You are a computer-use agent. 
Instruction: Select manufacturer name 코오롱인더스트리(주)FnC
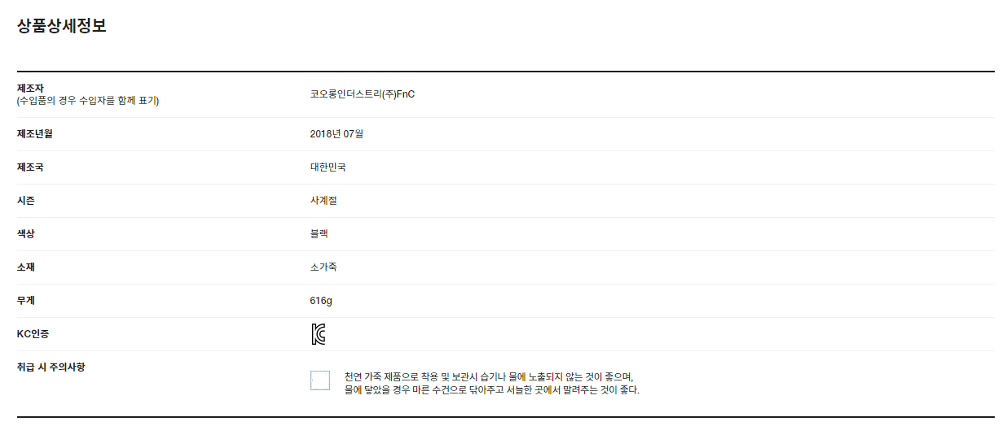(x=363, y=94)
